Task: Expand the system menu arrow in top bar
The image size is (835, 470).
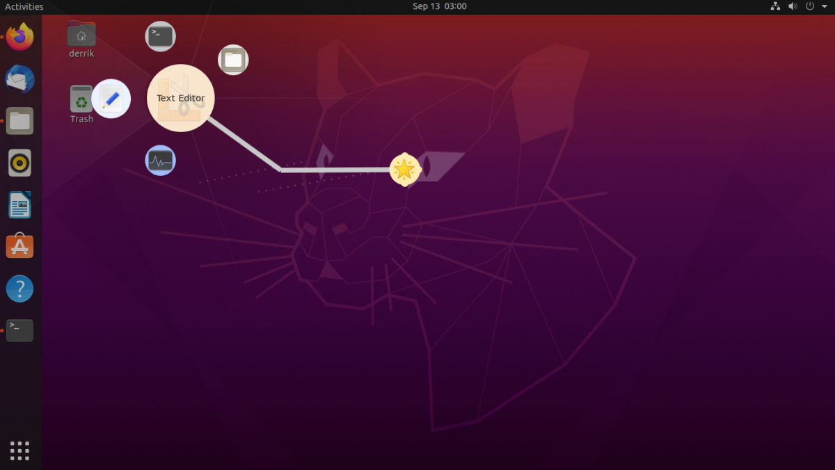Action: (x=824, y=7)
